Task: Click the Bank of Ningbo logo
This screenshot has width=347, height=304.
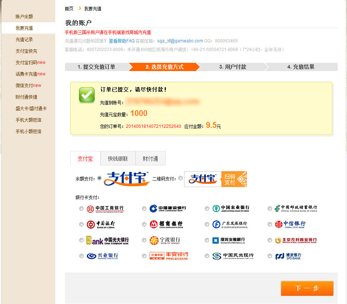Action: (x=165, y=240)
